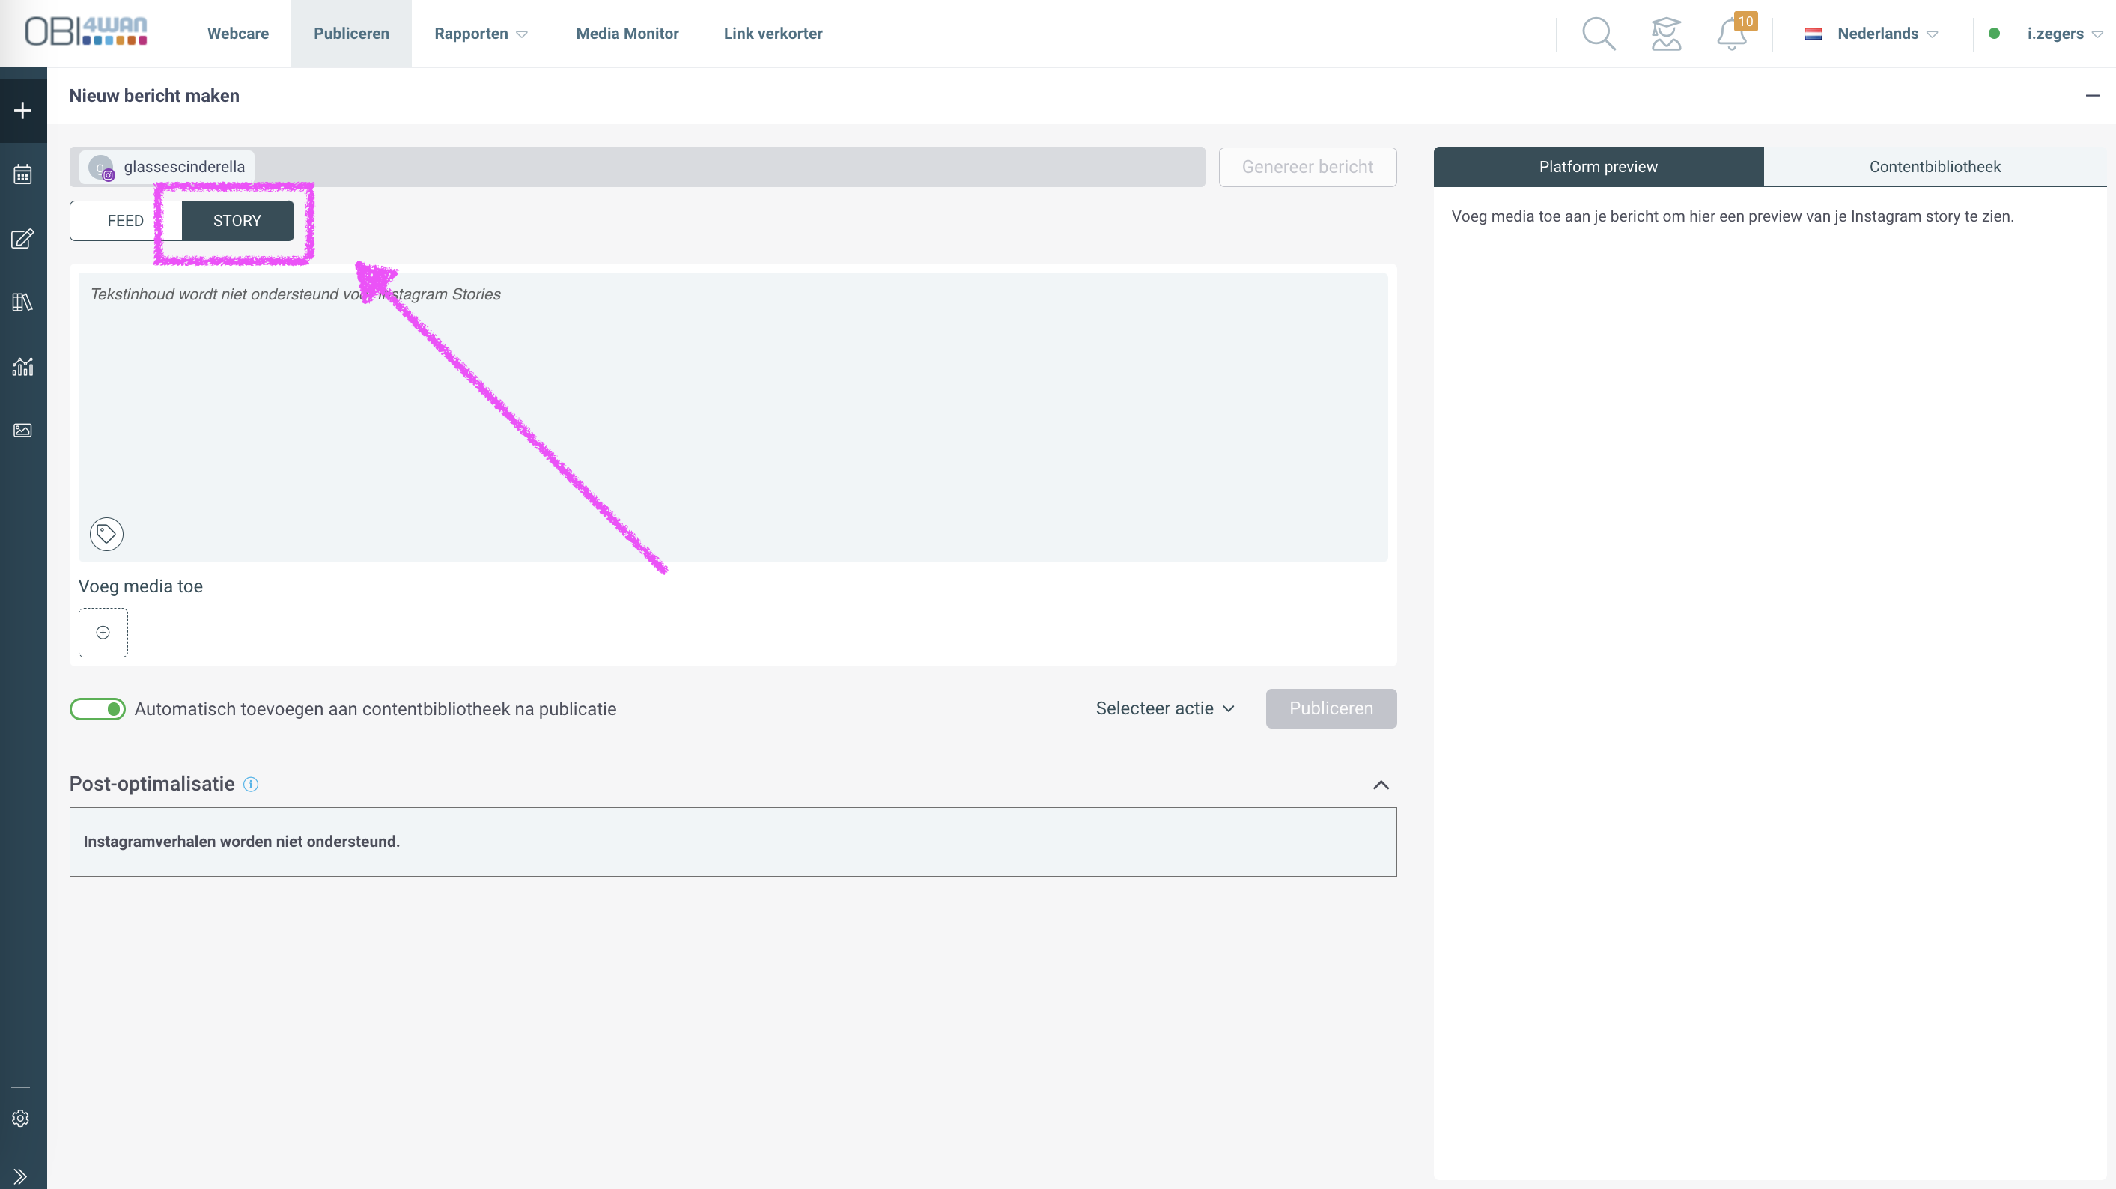Open the compose pencil icon in sidebar
2116x1189 pixels.
tap(23, 238)
